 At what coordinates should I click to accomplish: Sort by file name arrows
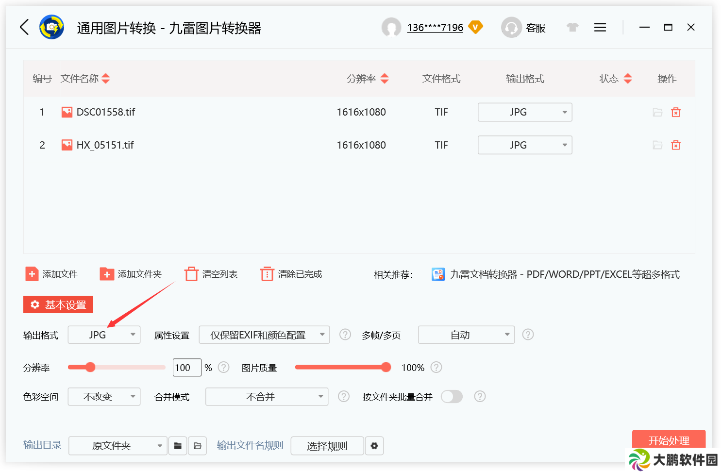(106, 79)
